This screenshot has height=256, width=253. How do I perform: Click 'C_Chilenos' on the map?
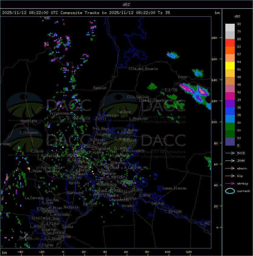tap(29, 133)
